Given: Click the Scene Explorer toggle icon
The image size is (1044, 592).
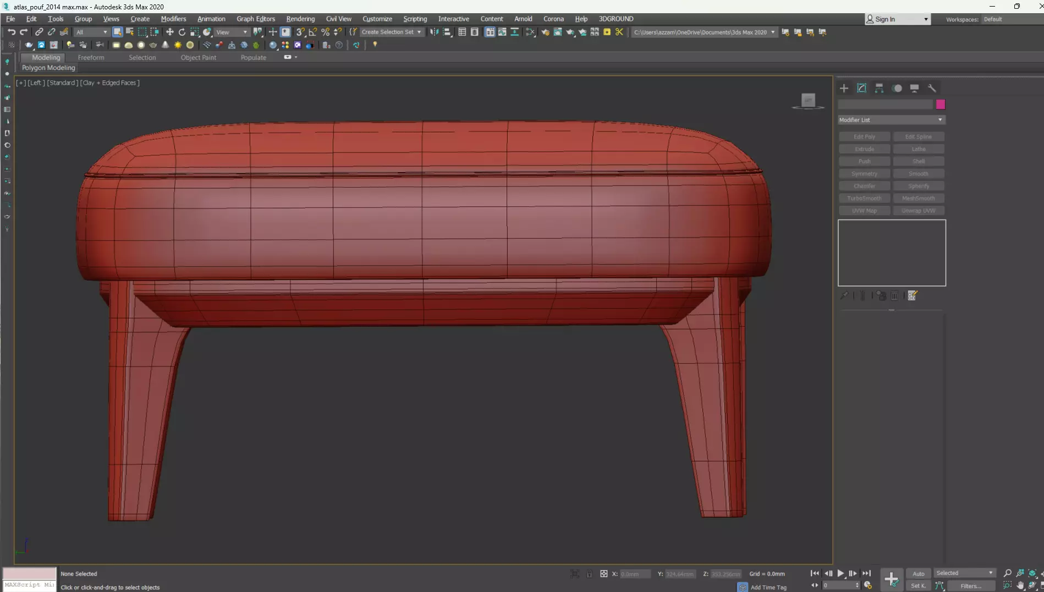Looking at the screenshot, I should pos(462,32).
